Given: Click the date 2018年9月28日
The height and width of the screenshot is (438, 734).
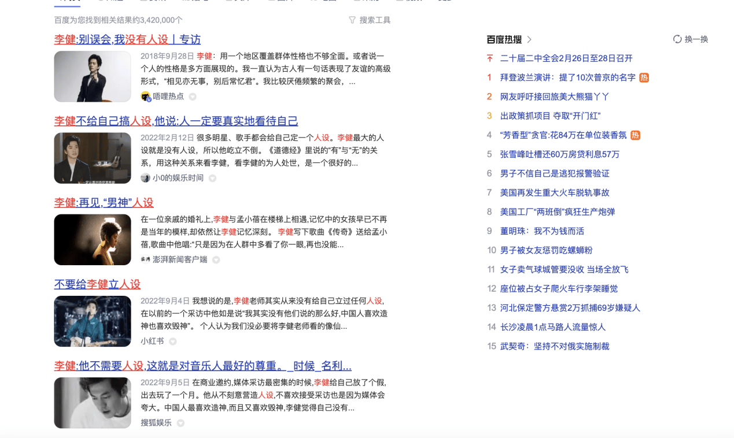Looking at the screenshot, I should pyautogui.click(x=167, y=56).
